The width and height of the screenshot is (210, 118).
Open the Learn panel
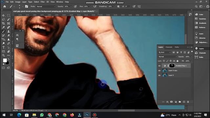click(x=199, y=34)
